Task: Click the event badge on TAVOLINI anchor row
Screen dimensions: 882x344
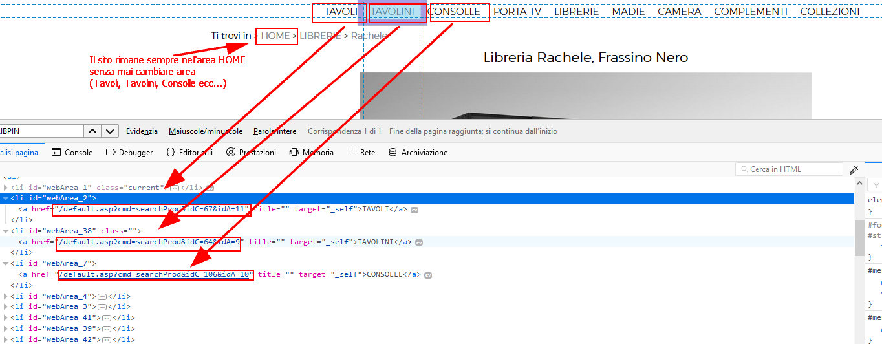Action: [419, 242]
